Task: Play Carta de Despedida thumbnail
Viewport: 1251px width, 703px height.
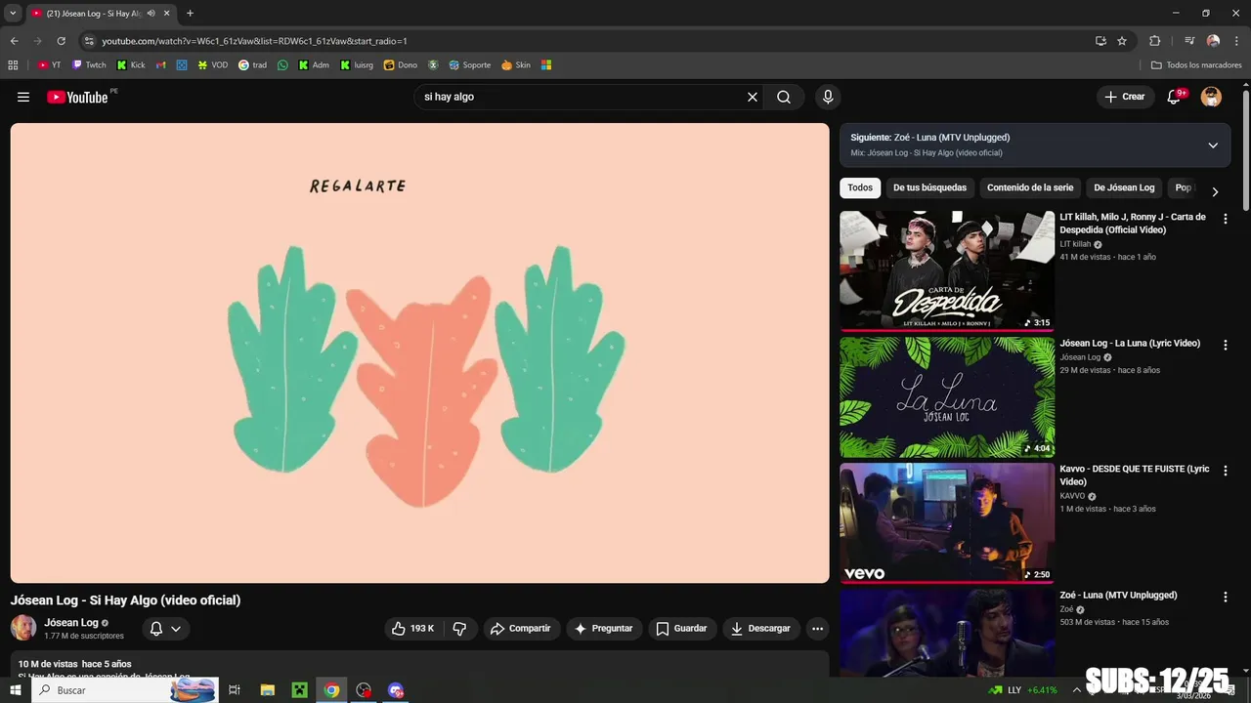Action: (x=947, y=270)
